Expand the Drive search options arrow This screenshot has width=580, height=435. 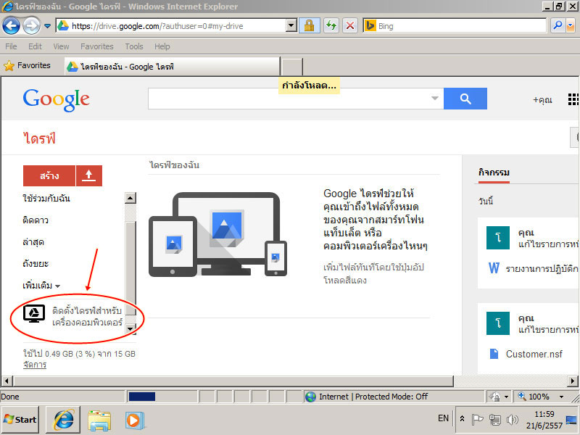tap(435, 99)
